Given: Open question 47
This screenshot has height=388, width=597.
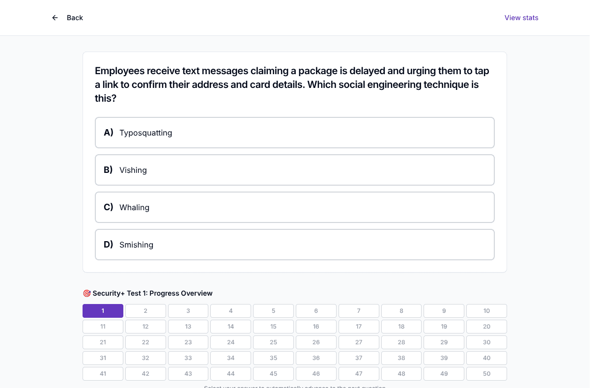Looking at the screenshot, I should click(359, 374).
